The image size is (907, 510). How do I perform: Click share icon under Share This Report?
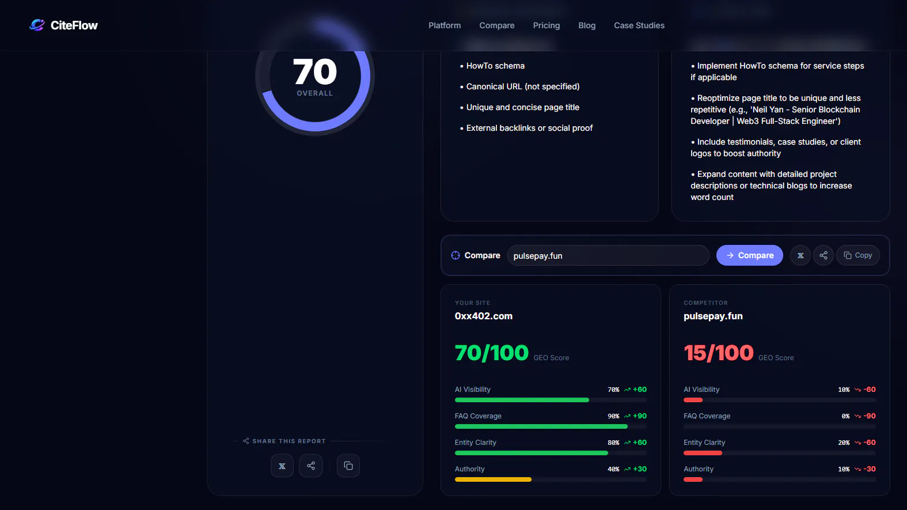311,466
